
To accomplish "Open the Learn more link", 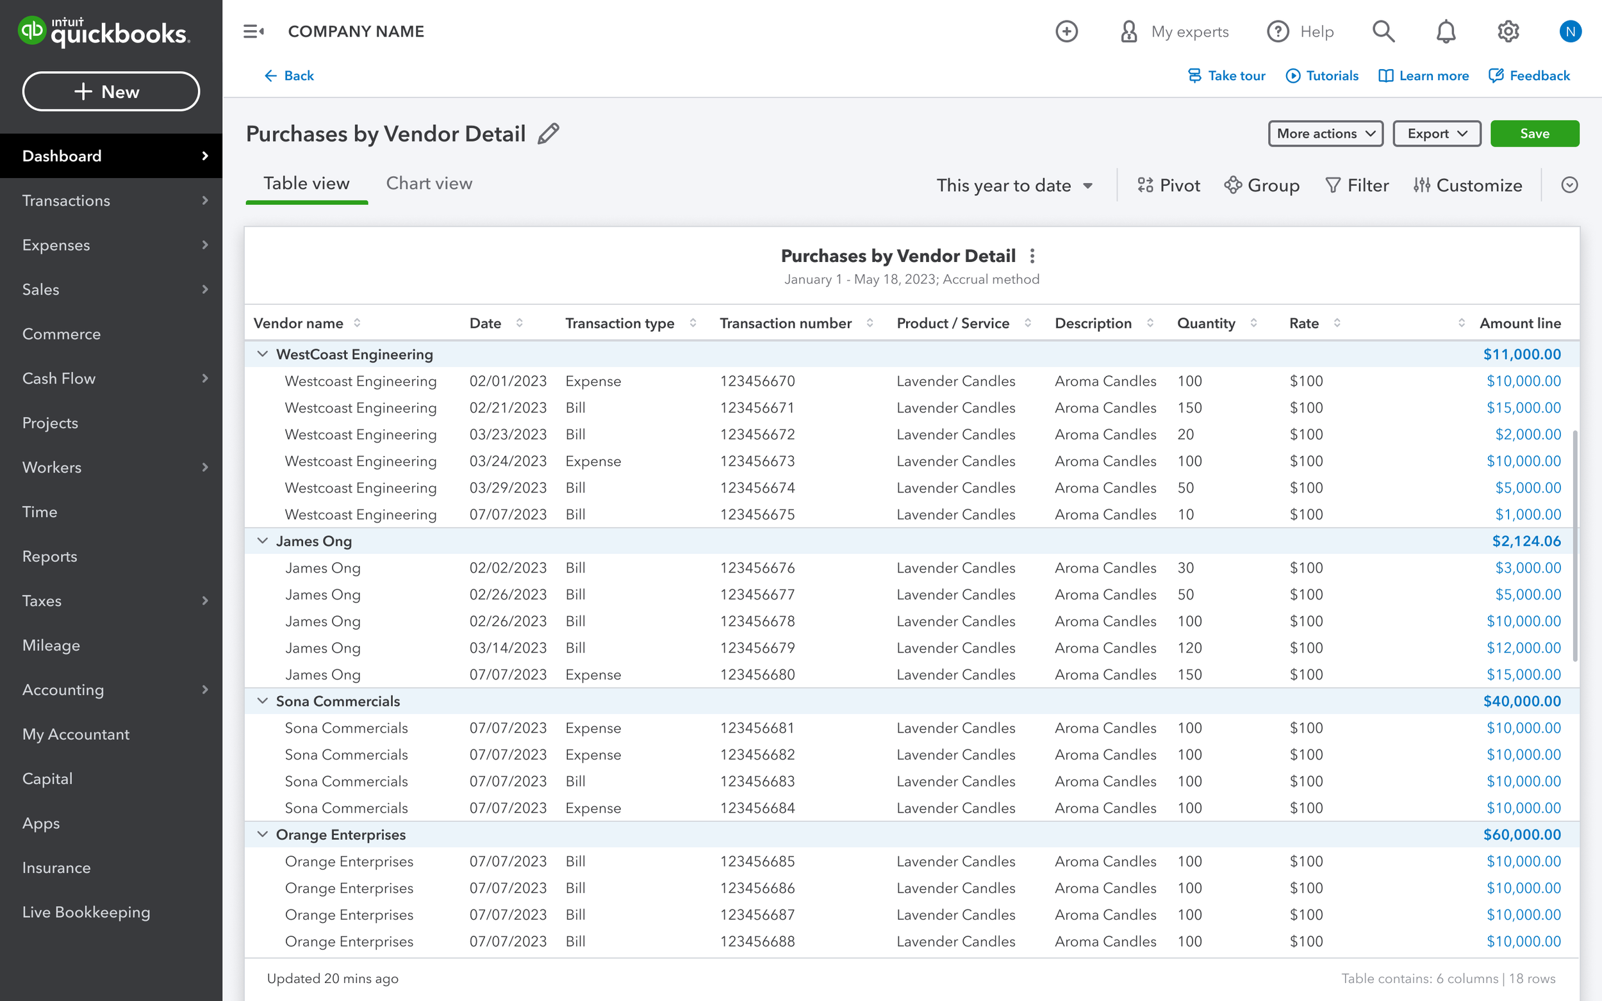I will coord(1423,76).
